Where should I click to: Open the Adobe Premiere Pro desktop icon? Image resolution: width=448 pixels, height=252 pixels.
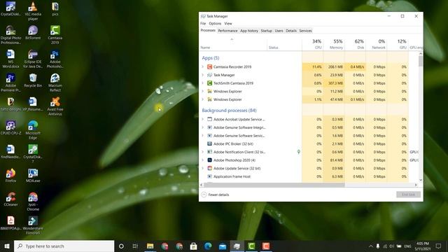pyautogui.click(x=10, y=83)
